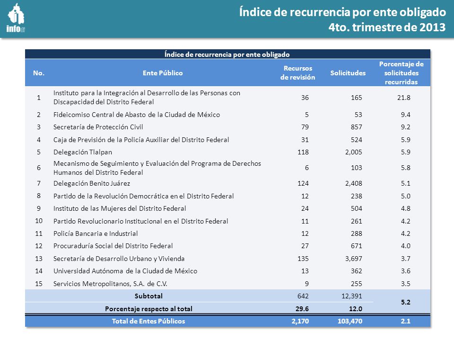The width and height of the screenshot is (454, 341).
Task: Select the 'No.' column header
Action: tap(39, 73)
